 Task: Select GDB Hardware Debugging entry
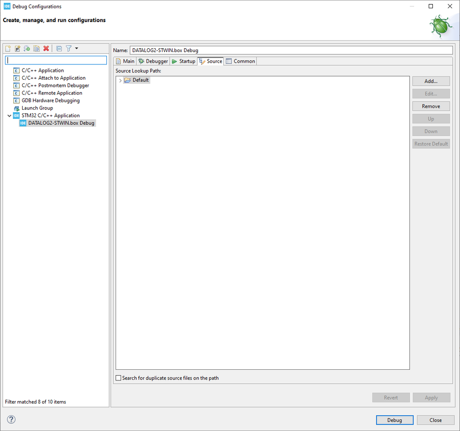(51, 100)
